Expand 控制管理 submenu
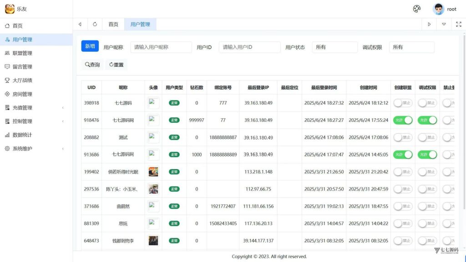 coord(36,121)
